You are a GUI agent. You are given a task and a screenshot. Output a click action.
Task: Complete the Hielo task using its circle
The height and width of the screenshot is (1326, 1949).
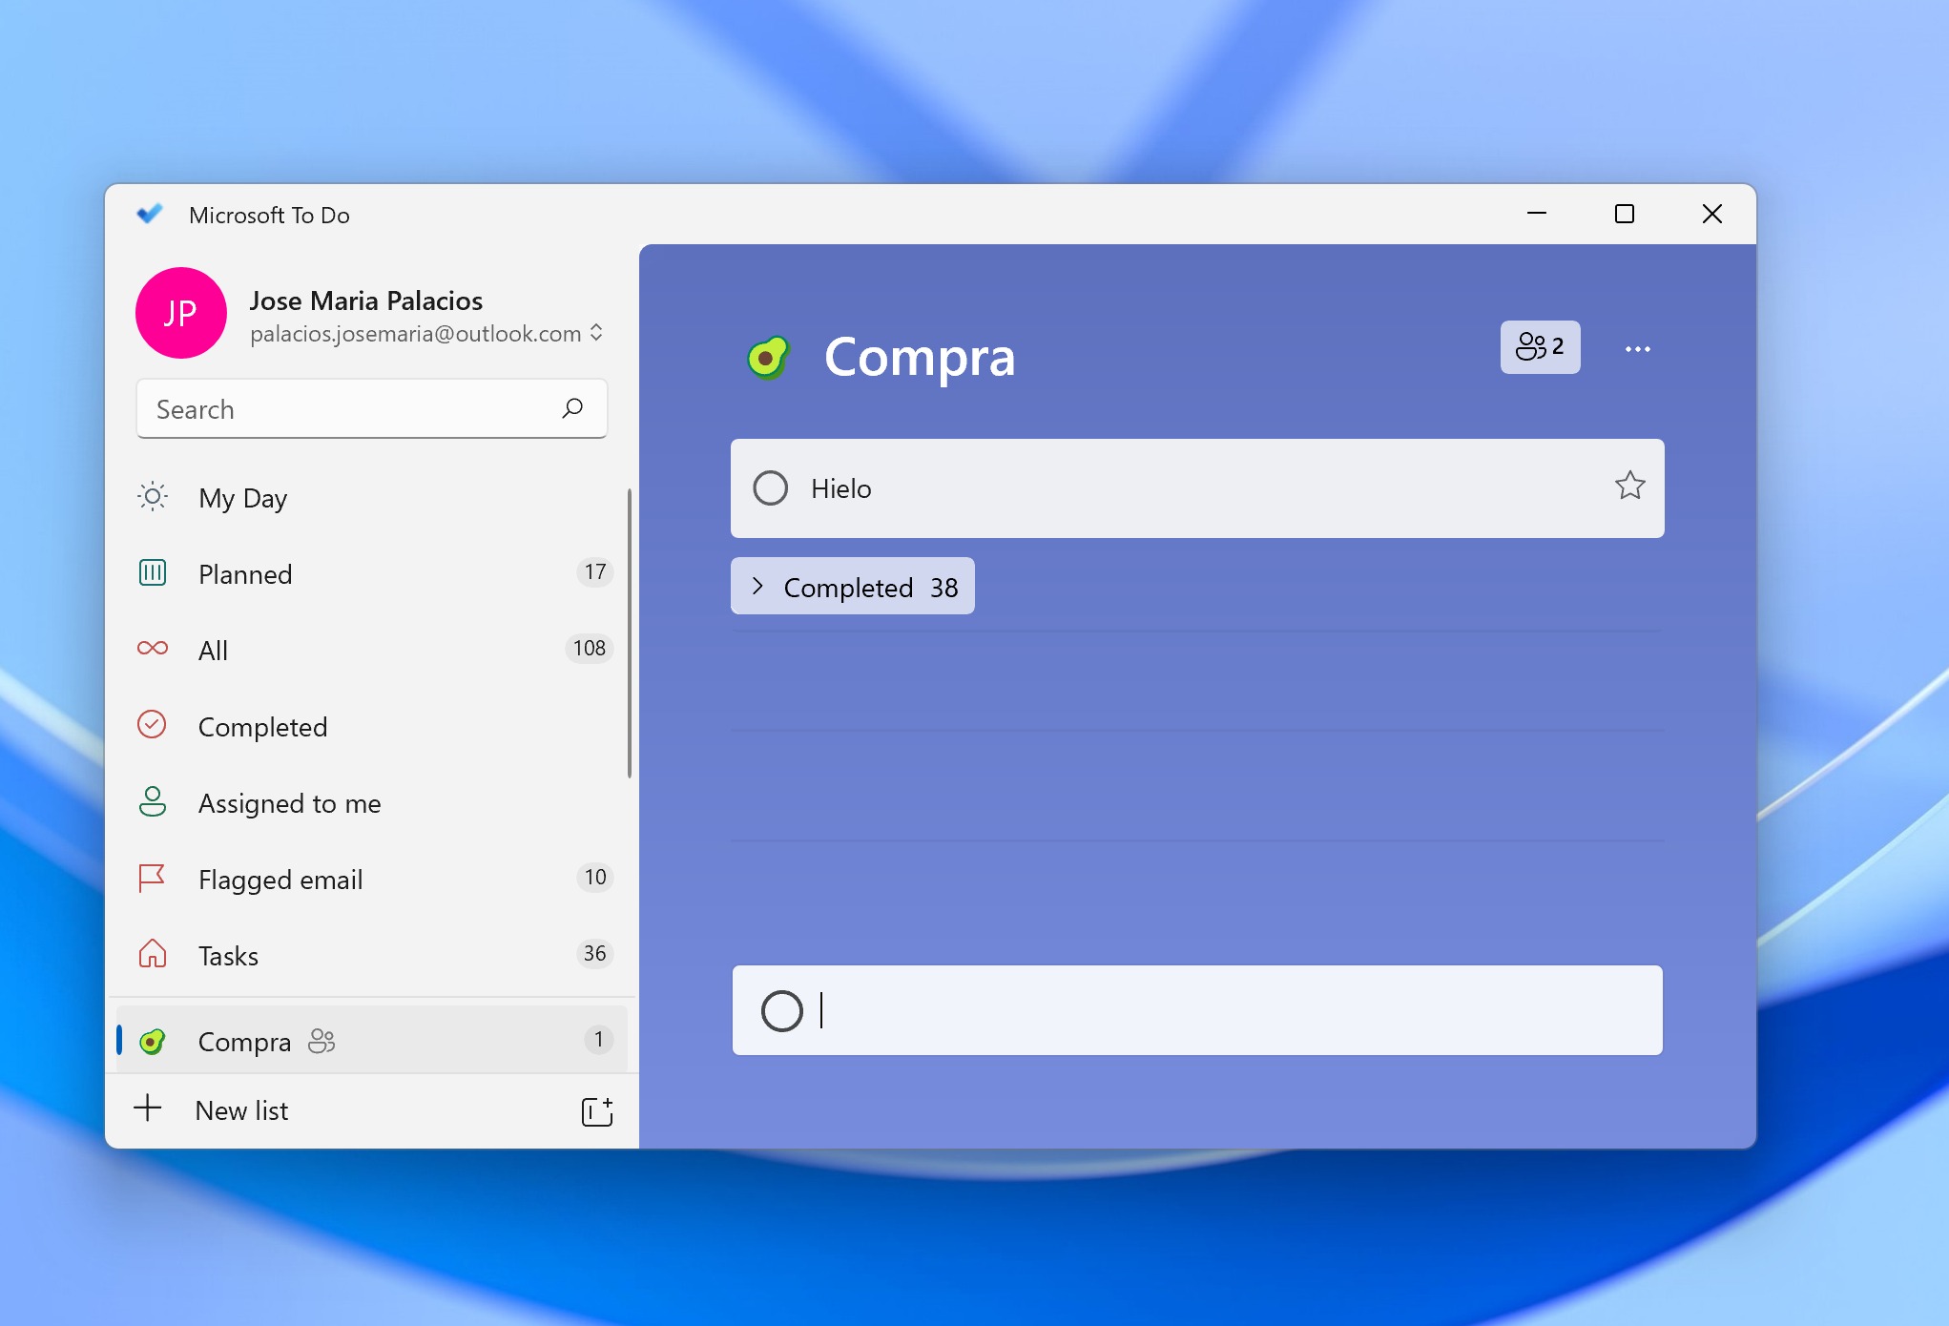point(771,488)
